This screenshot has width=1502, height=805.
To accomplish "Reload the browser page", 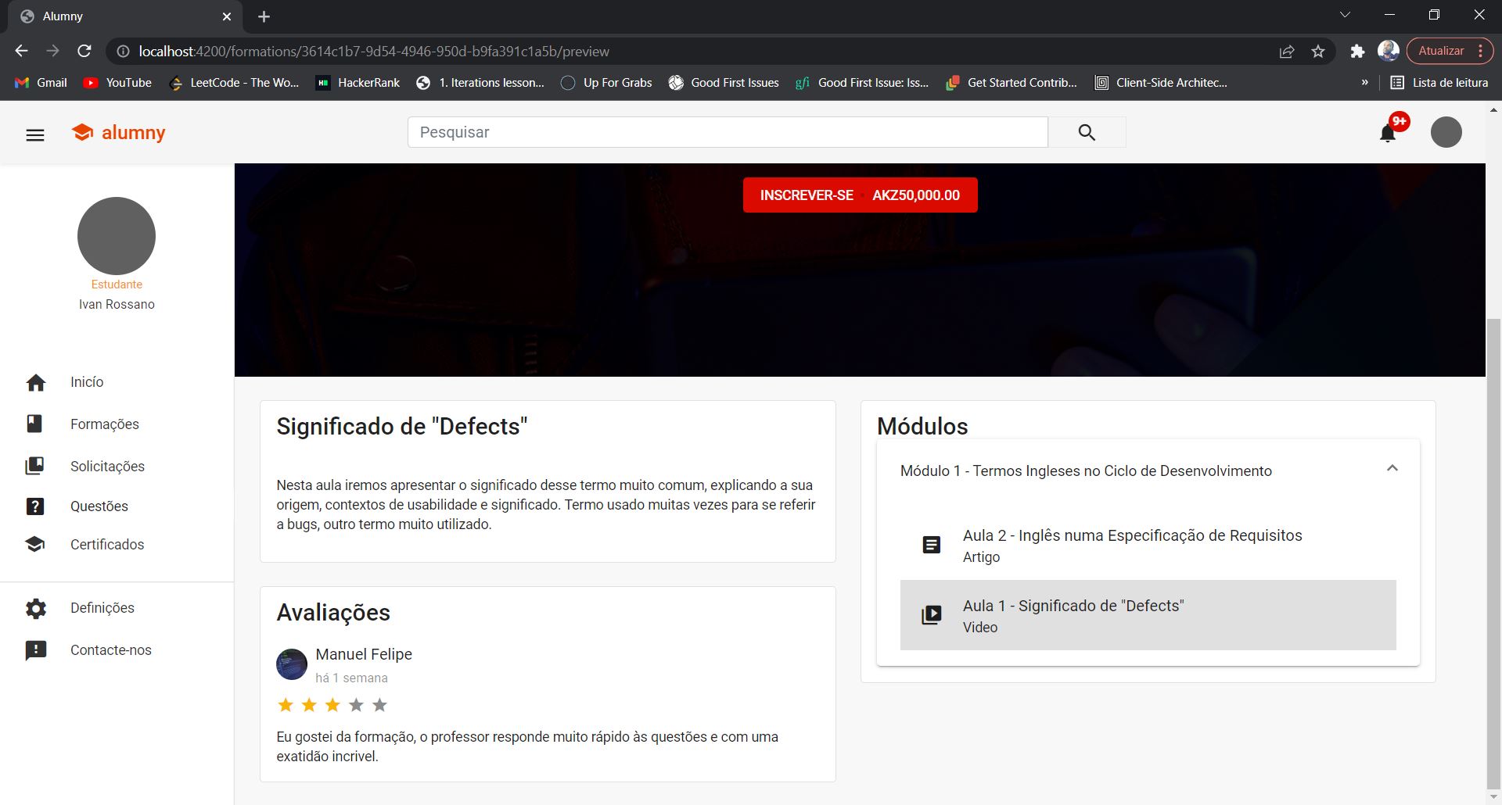I will click(x=84, y=51).
